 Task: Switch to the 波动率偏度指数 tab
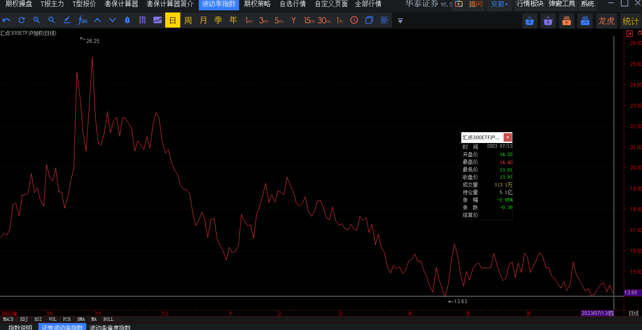(x=110, y=327)
